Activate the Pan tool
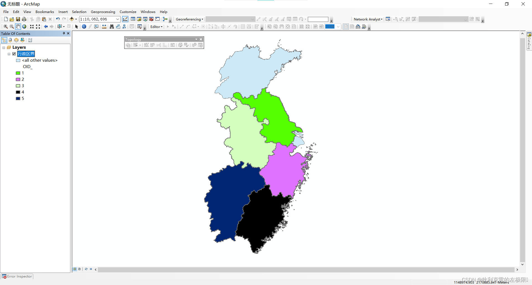The height and width of the screenshot is (285, 532). click(18, 26)
